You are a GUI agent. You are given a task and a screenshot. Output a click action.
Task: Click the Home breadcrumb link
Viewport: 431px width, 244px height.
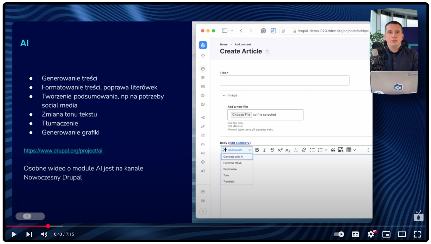[x=224, y=44]
